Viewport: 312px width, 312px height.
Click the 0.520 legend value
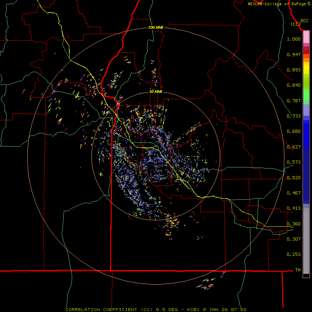click(294, 178)
